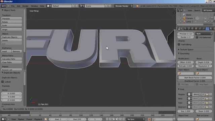
Task: Click the Origin button
Action: pyautogui.click(x=11, y=30)
